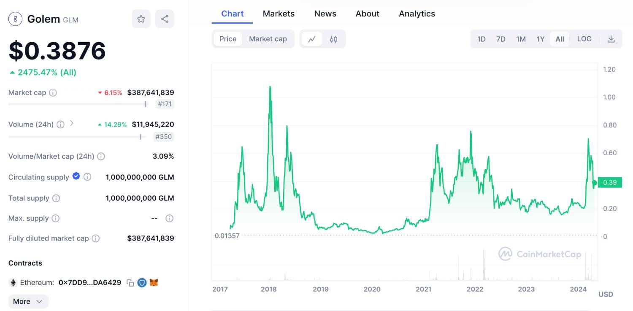The image size is (633, 311).
Task: Click the Total supply 1,000,000,000 GLM value
Action: 140,198
